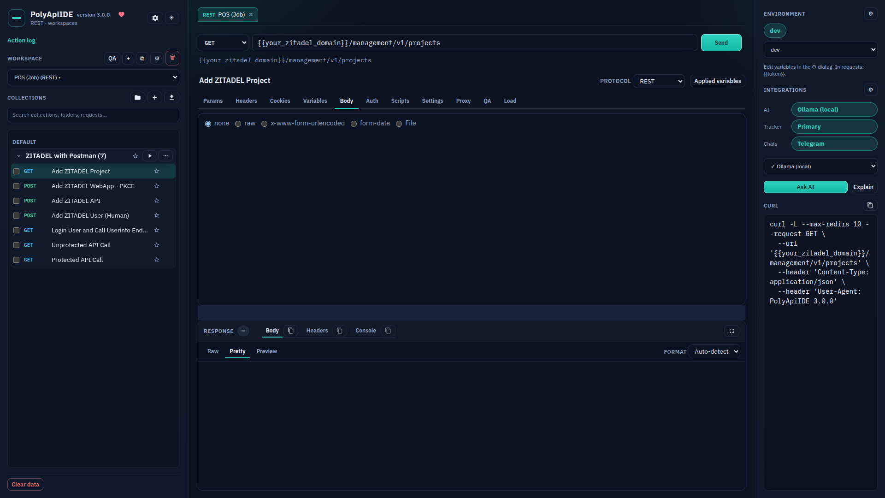The width and height of the screenshot is (885, 498).
Task: Click the Ask AI button
Action: 806,187
